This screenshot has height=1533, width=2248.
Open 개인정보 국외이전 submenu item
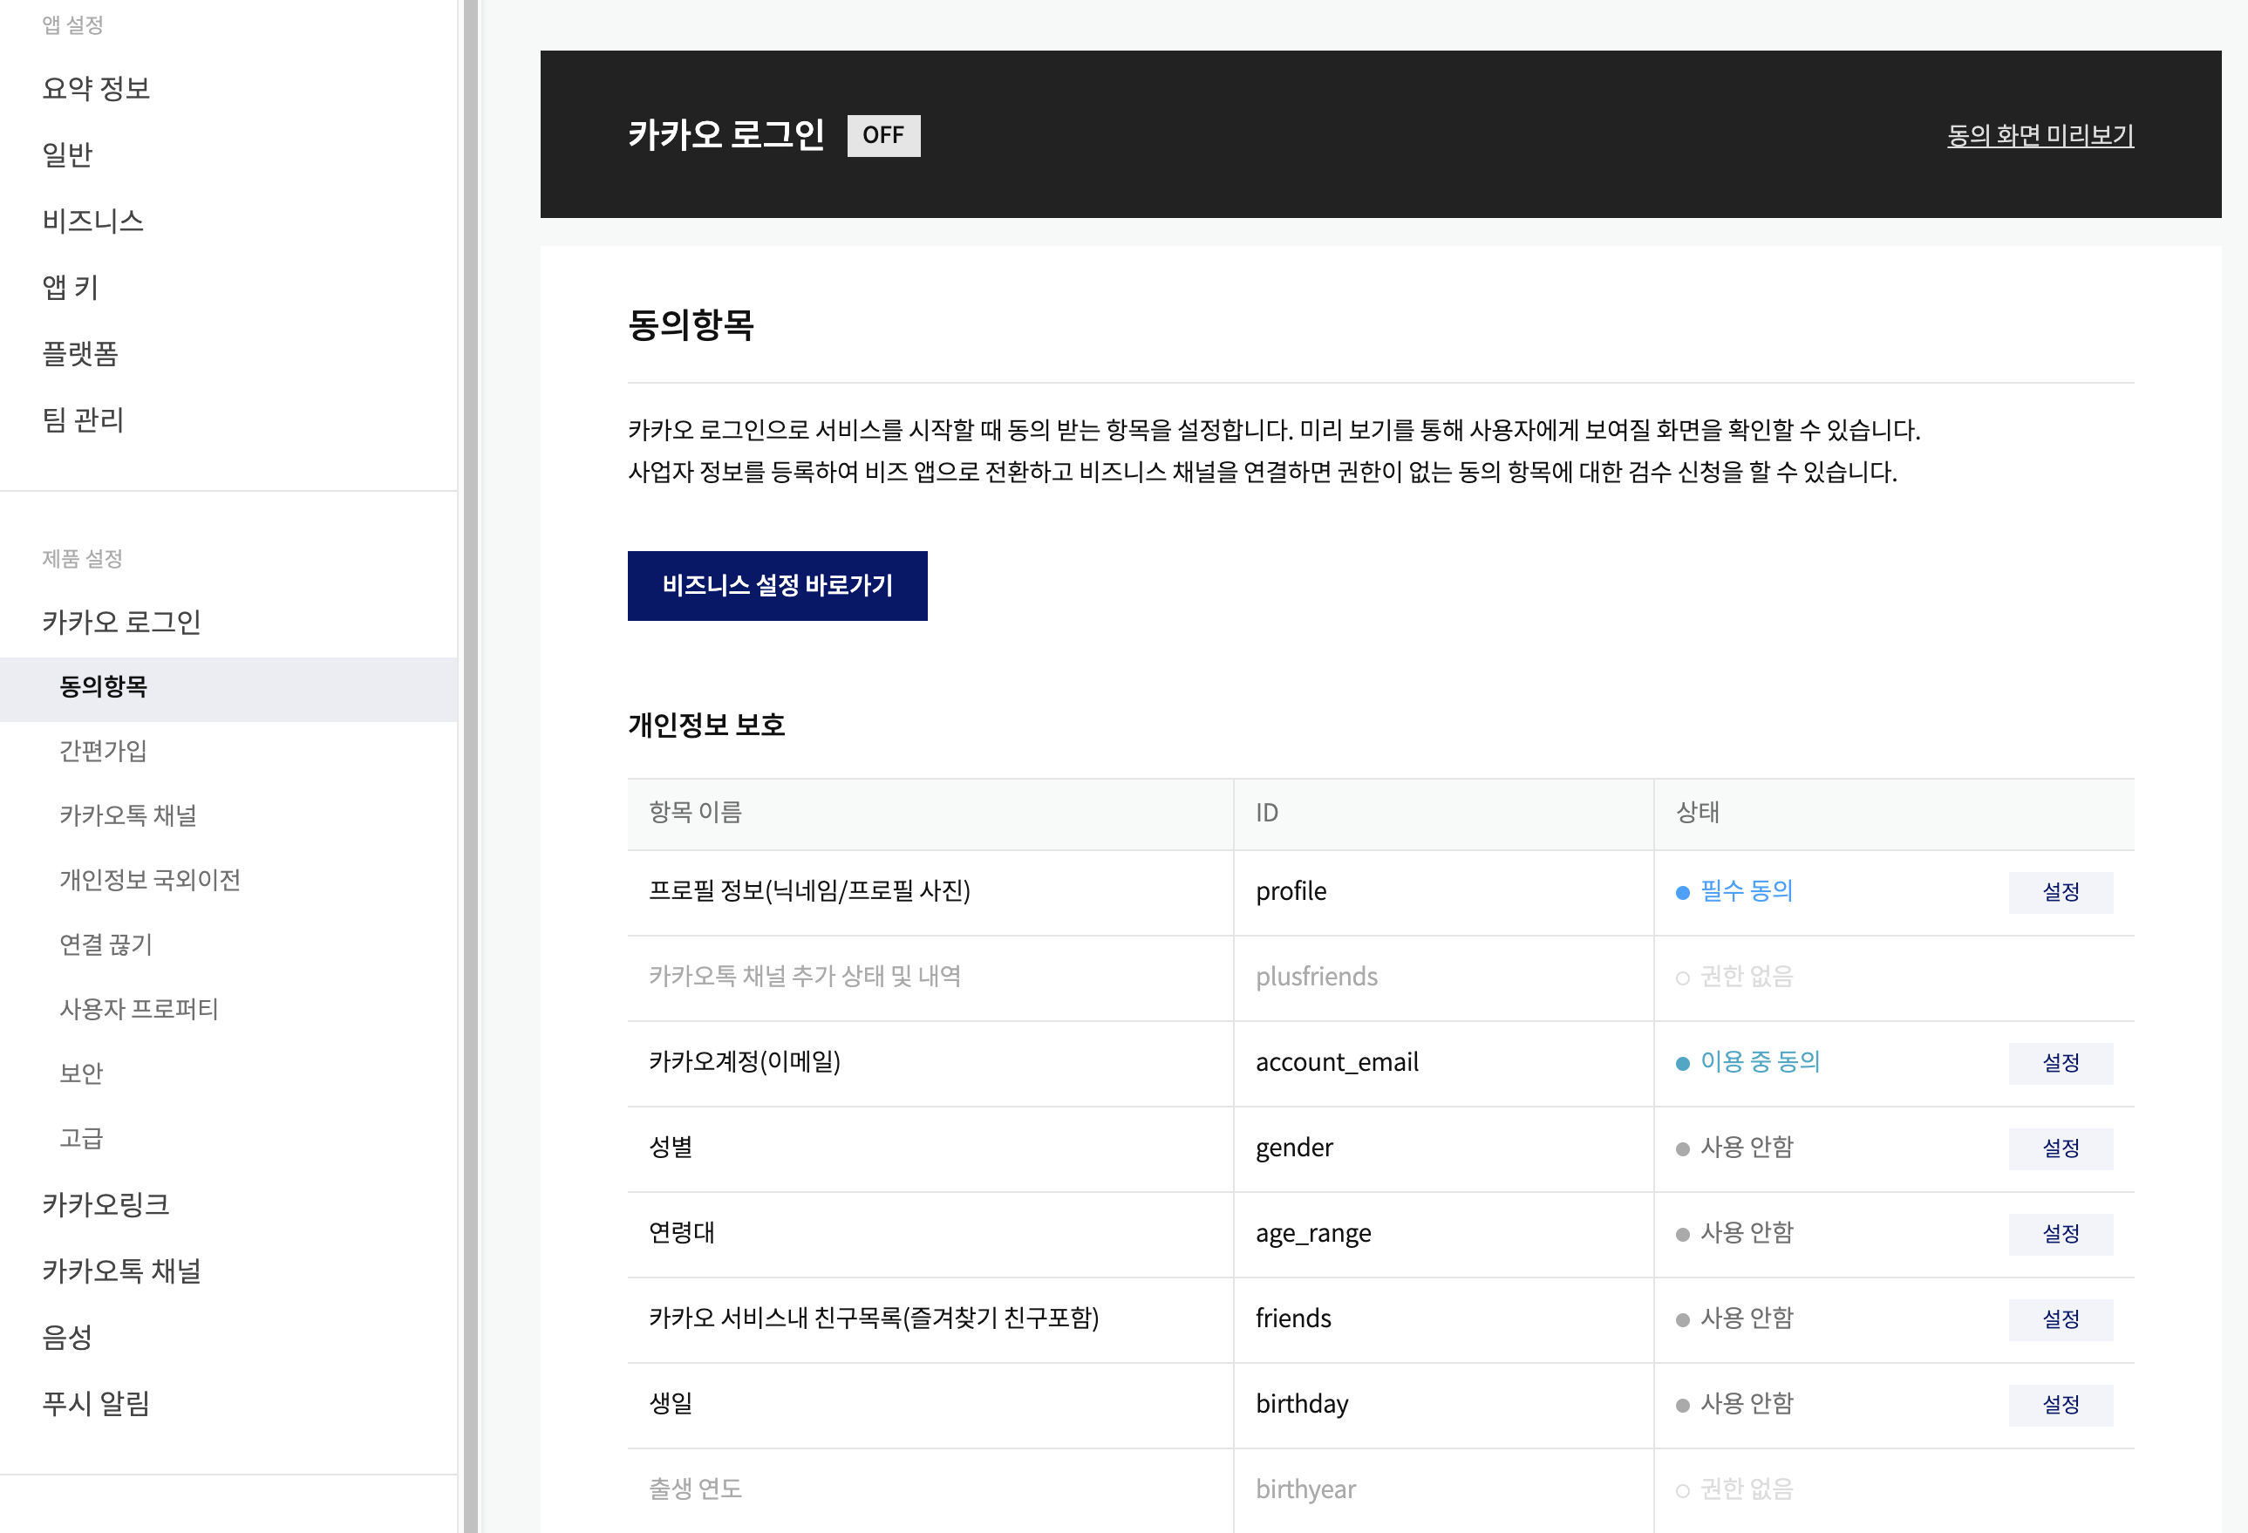coord(150,880)
